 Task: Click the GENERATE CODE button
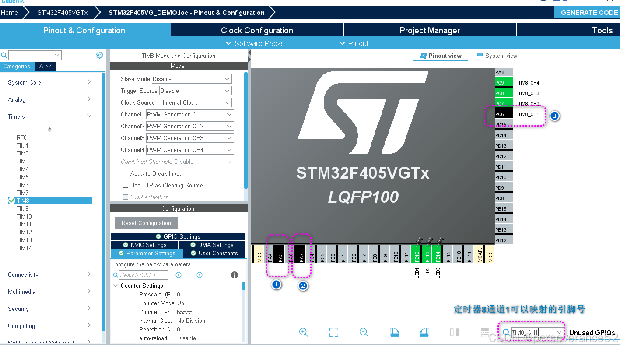point(587,12)
